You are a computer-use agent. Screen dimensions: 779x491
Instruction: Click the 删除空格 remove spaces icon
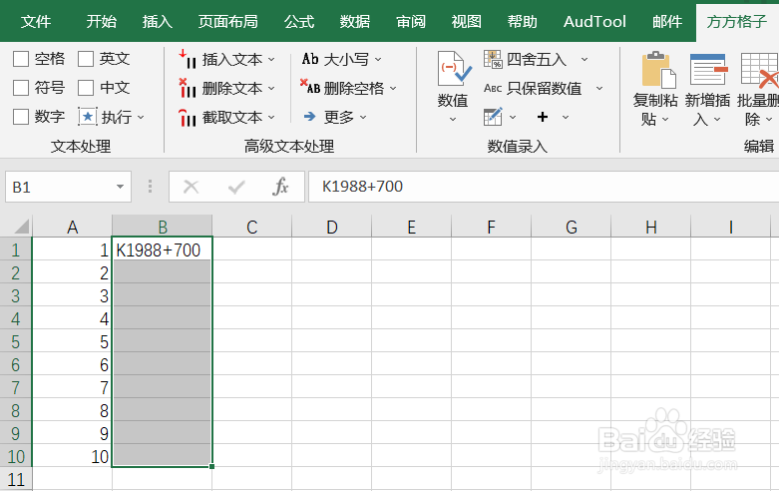[310, 87]
